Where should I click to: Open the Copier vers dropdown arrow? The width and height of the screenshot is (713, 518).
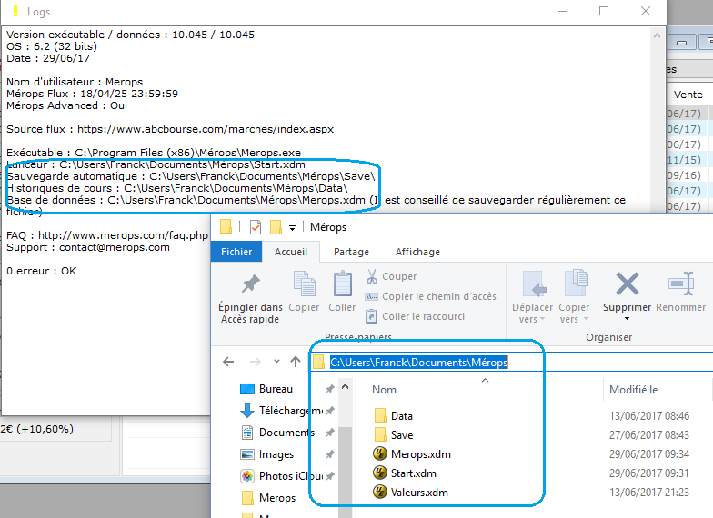(x=586, y=319)
